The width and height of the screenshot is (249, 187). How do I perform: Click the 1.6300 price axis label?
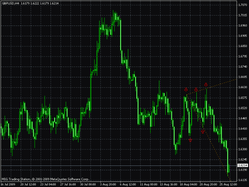[x=243, y=149]
